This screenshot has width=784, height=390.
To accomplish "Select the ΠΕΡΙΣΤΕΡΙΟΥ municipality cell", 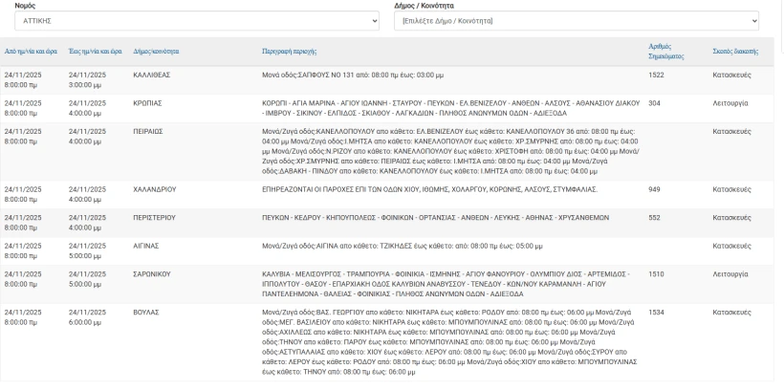I will (155, 218).
